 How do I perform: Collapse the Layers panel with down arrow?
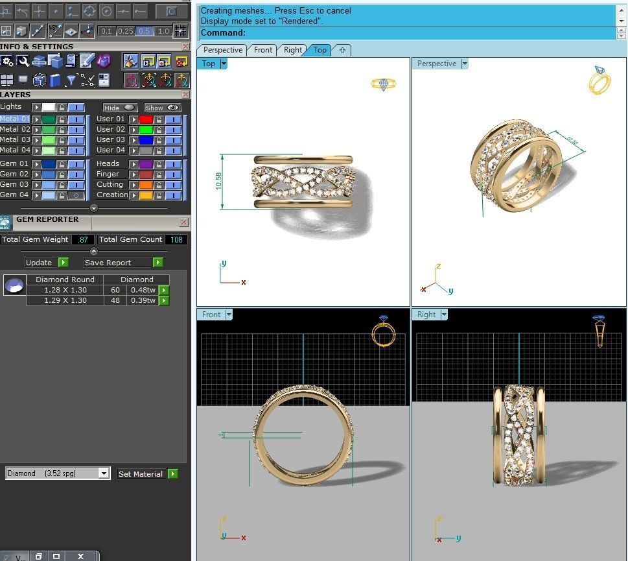[x=94, y=208]
